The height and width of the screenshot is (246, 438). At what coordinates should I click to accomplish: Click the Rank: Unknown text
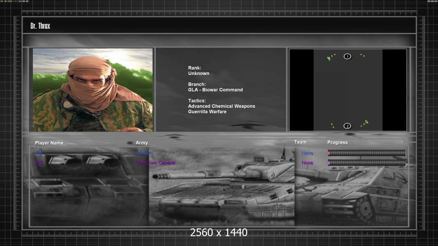[198, 71]
